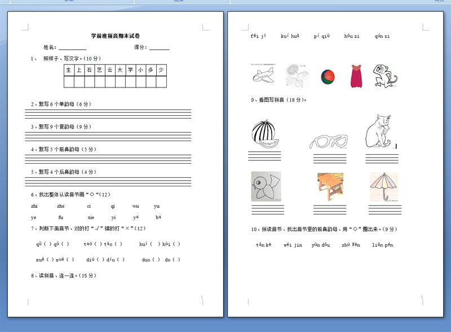
Task: Select the syllable fu
Action: [x=61, y=217]
